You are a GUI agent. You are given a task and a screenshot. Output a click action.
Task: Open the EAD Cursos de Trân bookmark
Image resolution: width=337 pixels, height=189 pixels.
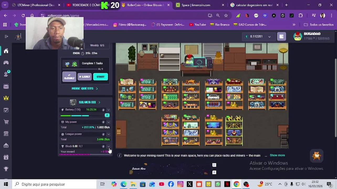pos(250,24)
